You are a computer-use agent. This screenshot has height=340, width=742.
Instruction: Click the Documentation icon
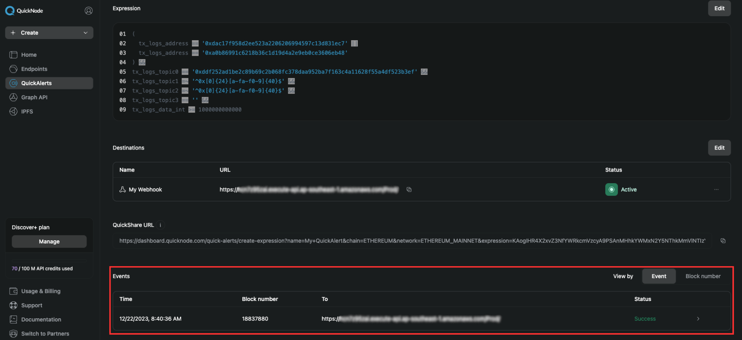[14, 320]
